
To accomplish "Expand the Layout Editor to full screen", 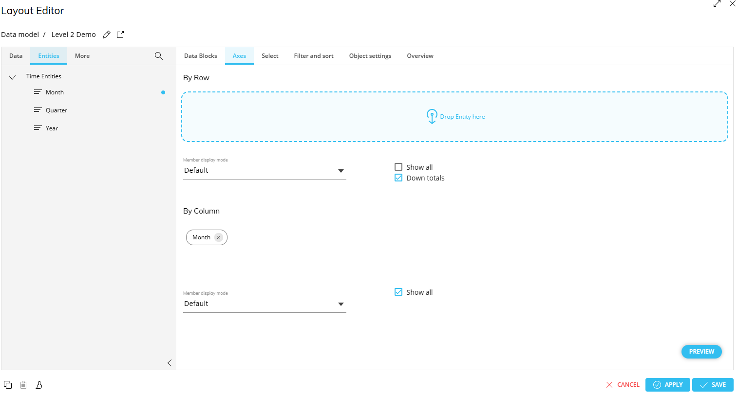I will (717, 4).
